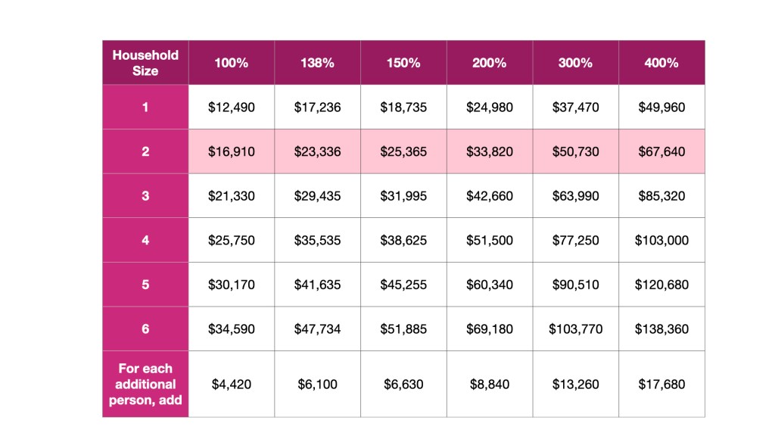Select the $90,510 cell

pyautogui.click(x=575, y=285)
